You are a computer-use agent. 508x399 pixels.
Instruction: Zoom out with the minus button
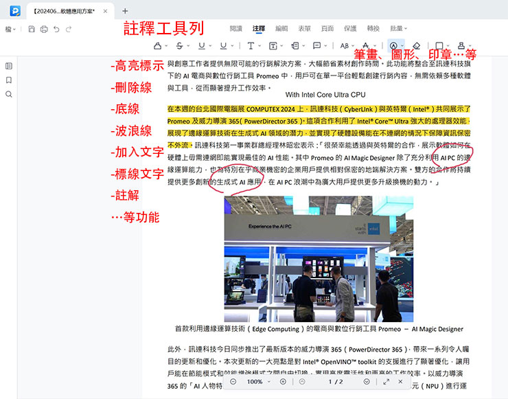233,382
